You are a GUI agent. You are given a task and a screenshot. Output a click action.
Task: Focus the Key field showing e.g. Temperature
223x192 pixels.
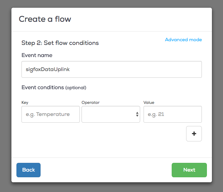pyautogui.click(x=51, y=114)
